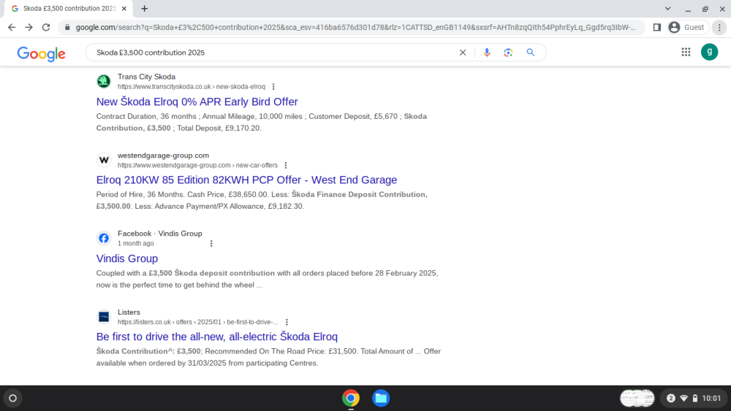Open Listers result options menu
The width and height of the screenshot is (731, 411).
pos(287,322)
